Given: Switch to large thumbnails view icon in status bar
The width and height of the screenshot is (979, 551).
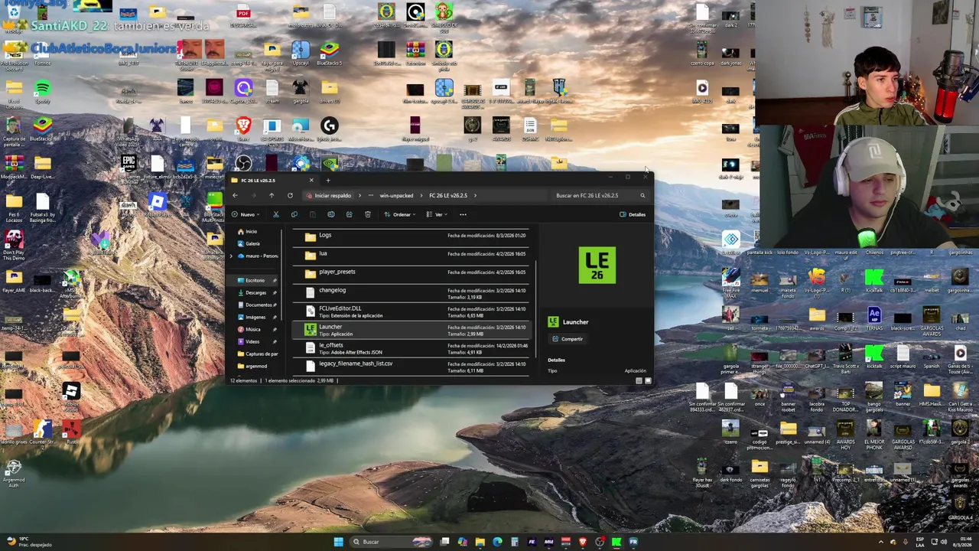Looking at the screenshot, I should [648, 380].
